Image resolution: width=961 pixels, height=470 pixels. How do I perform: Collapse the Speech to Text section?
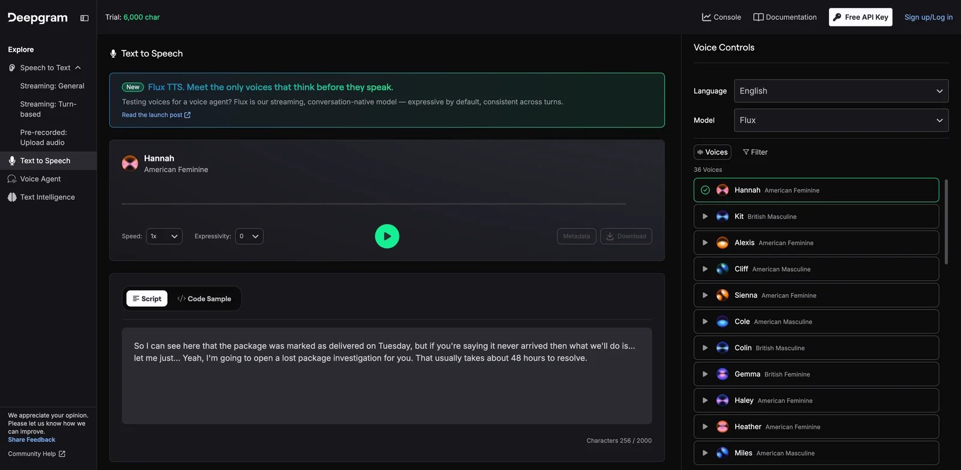(x=78, y=68)
